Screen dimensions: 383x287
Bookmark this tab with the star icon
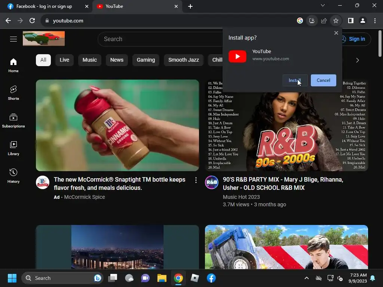pyautogui.click(x=336, y=21)
